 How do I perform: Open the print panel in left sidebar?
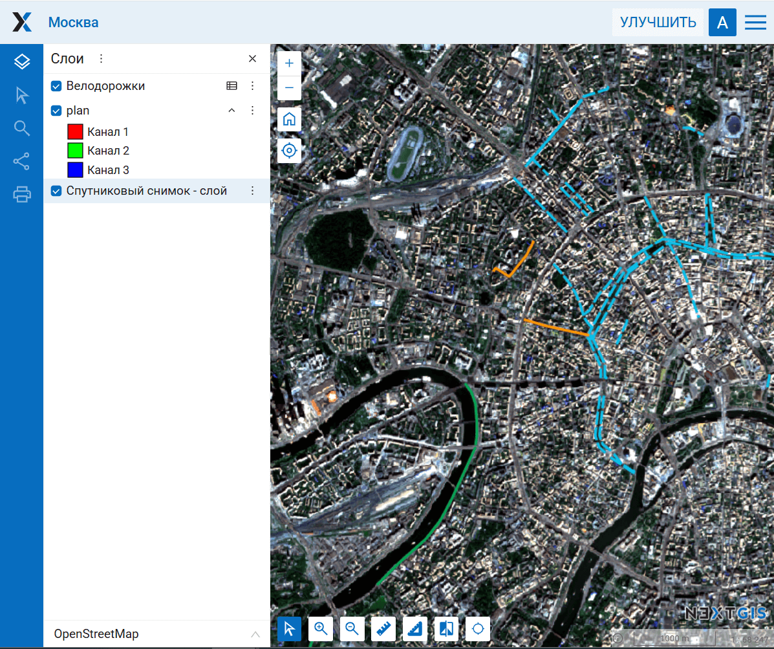(x=22, y=194)
